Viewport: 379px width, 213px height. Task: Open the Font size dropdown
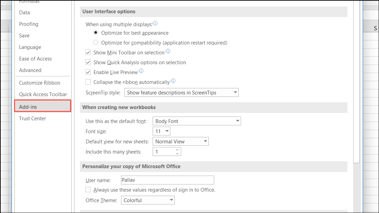161,131
